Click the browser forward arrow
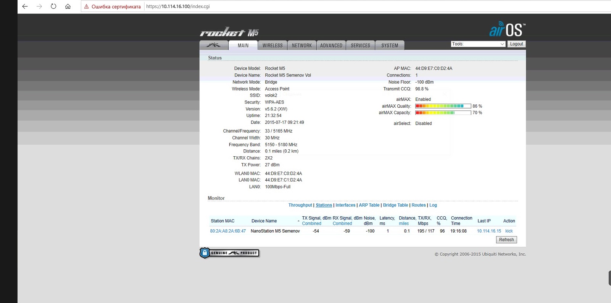 tap(39, 6)
